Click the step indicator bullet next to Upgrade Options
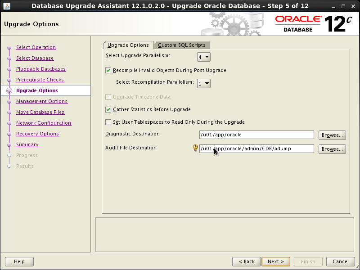Image resolution: width=360 pixels, height=270 pixels. coord(10,90)
